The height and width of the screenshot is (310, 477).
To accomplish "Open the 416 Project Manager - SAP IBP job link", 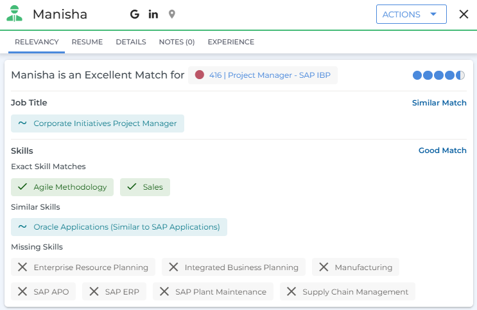I will pos(270,75).
